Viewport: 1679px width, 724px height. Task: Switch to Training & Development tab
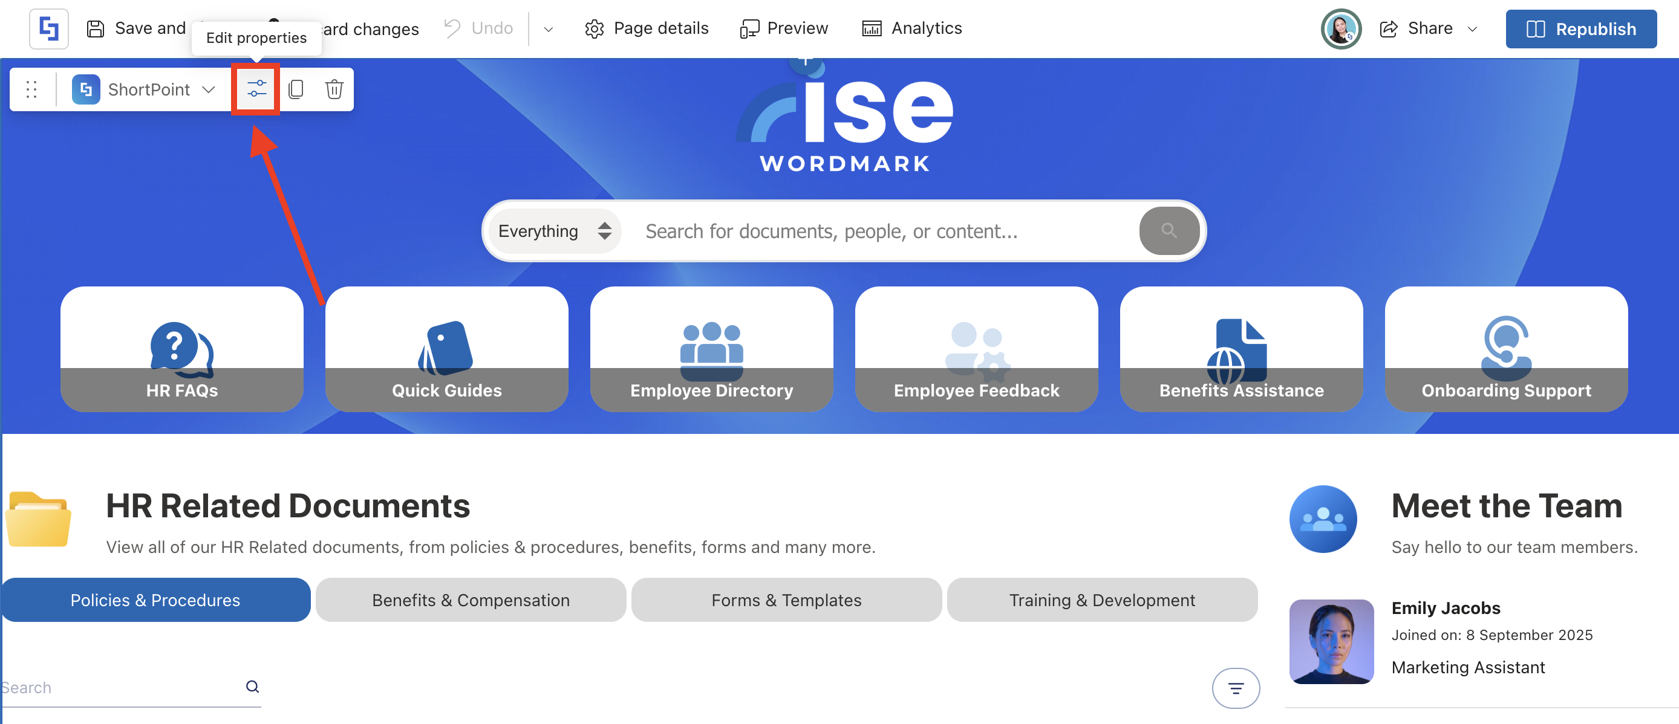1101,600
